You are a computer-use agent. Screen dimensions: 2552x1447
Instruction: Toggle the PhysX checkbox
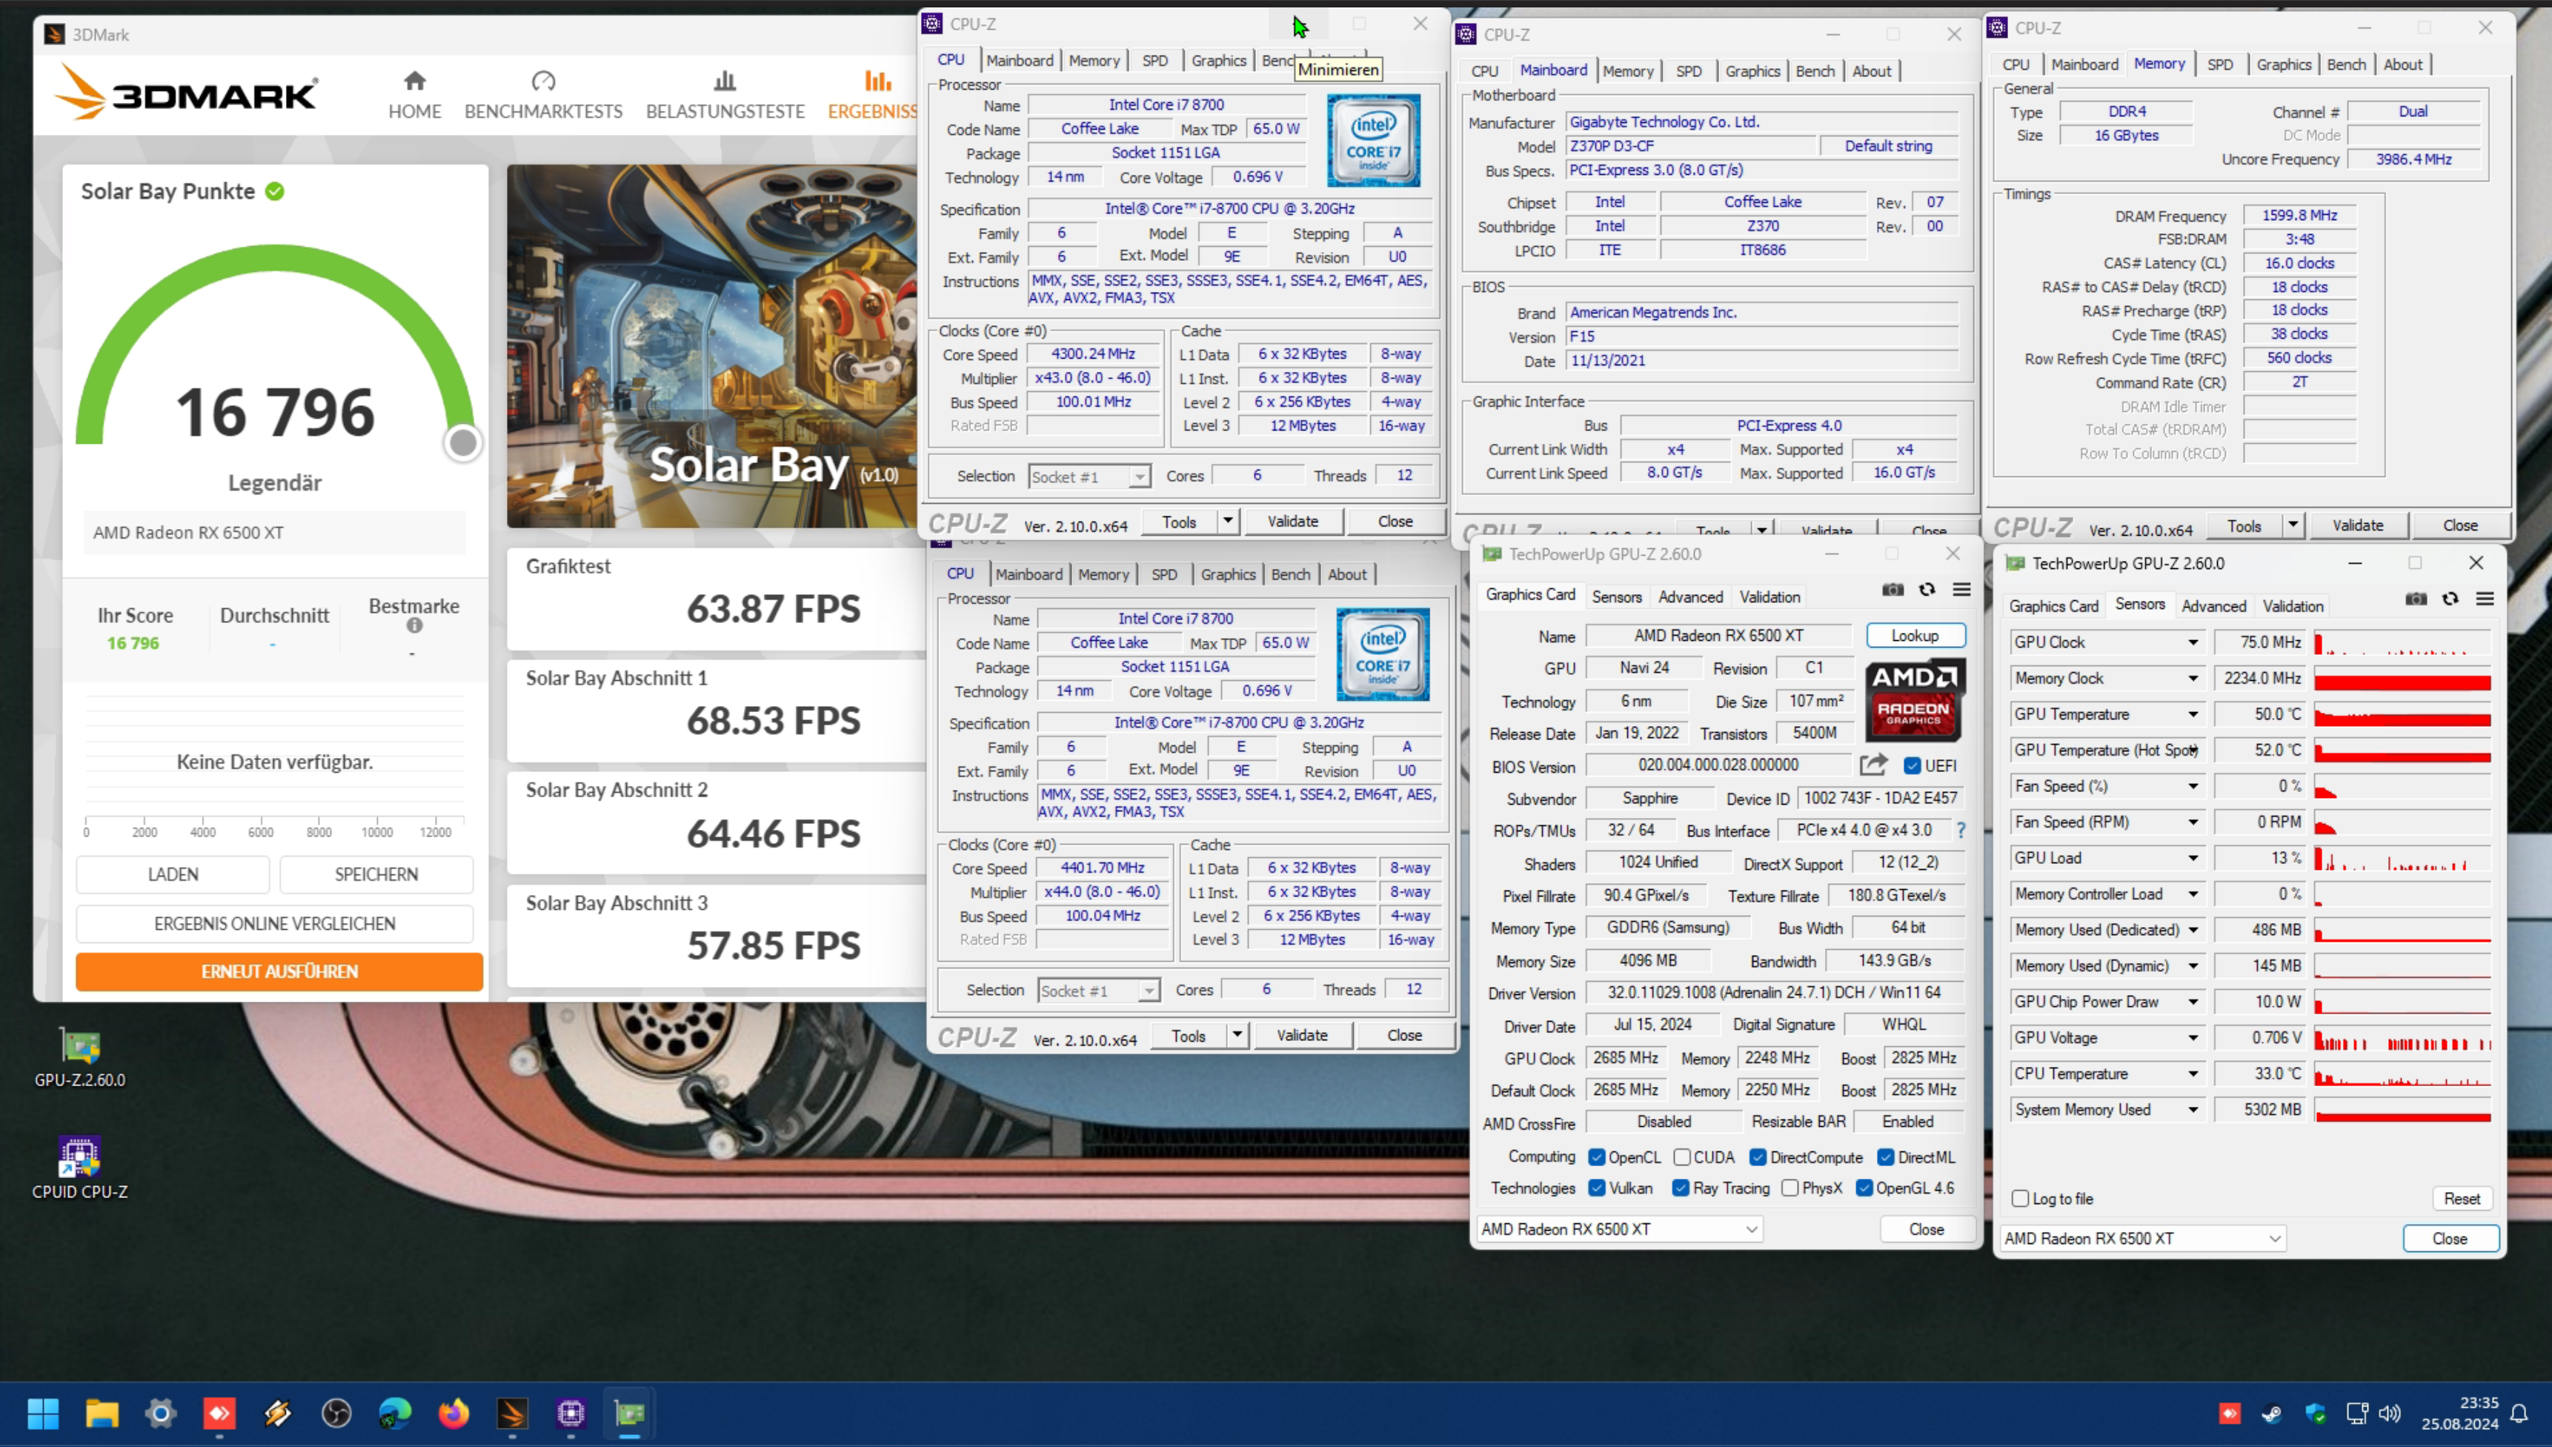[1791, 1188]
